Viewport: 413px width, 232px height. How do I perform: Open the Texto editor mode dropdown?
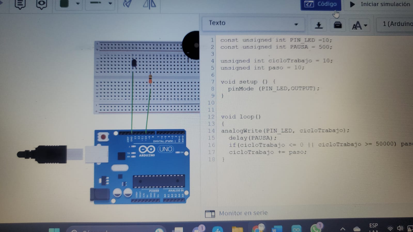pos(253,24)
